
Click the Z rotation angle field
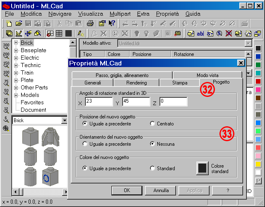tap(173, 101)
